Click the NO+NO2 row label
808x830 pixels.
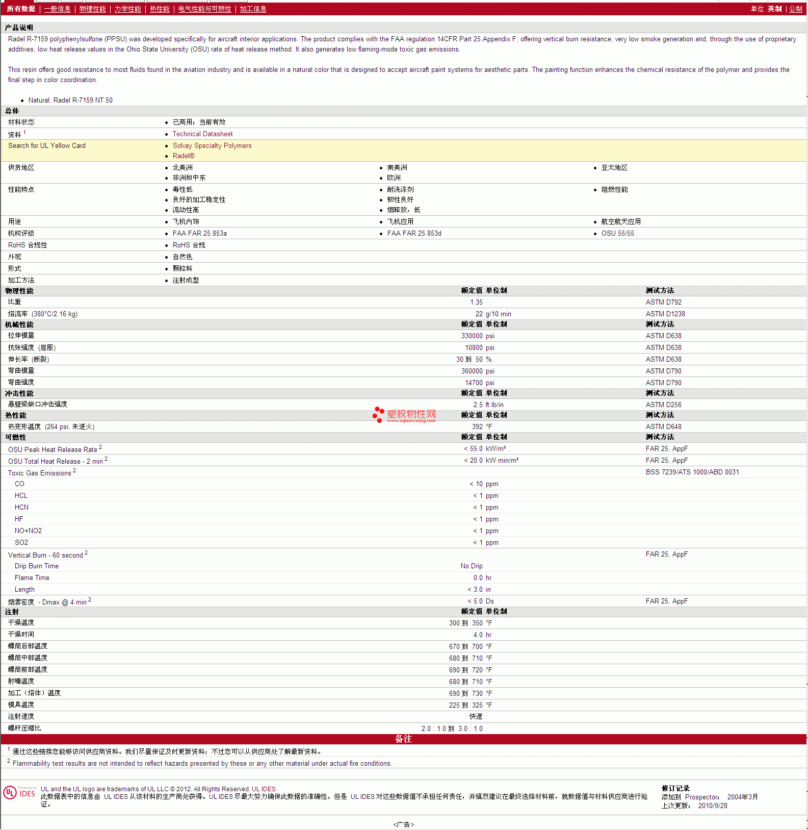(x=28, y=531)
